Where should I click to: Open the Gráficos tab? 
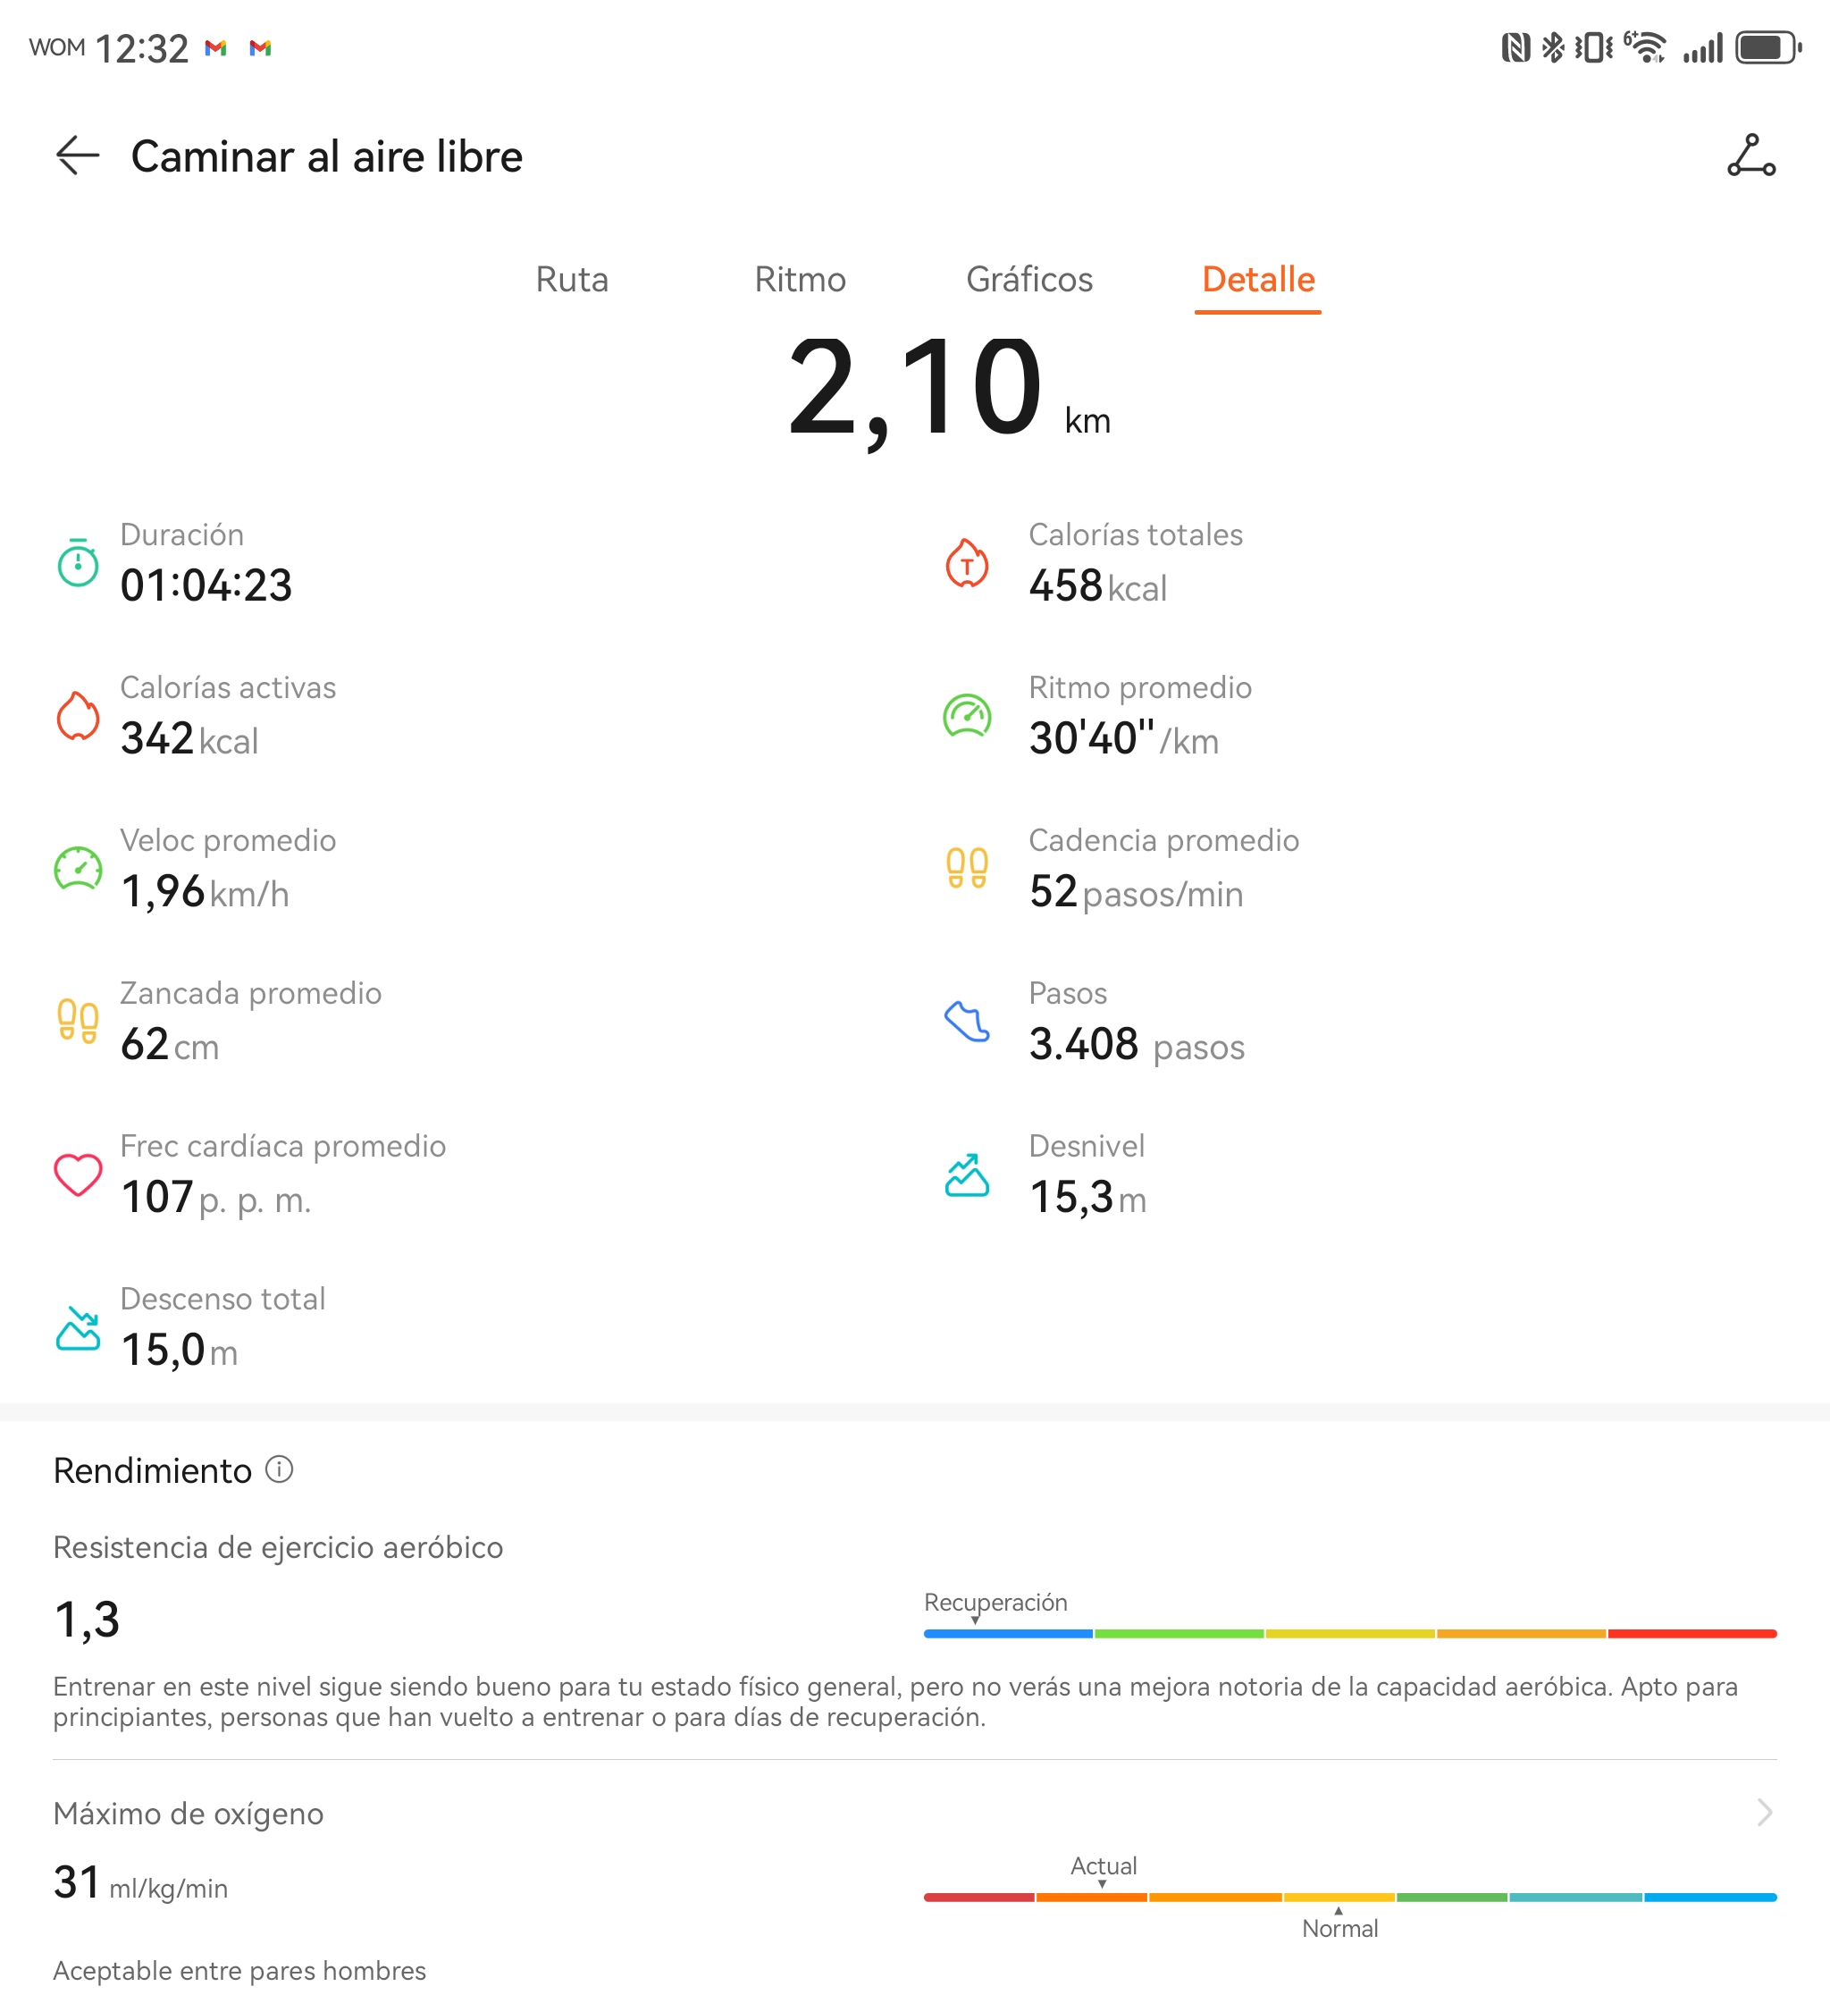1028,280
